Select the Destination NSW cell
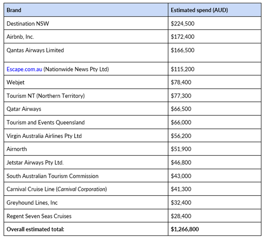The width and height of the screenshot is (267, 238). [28, 24]
